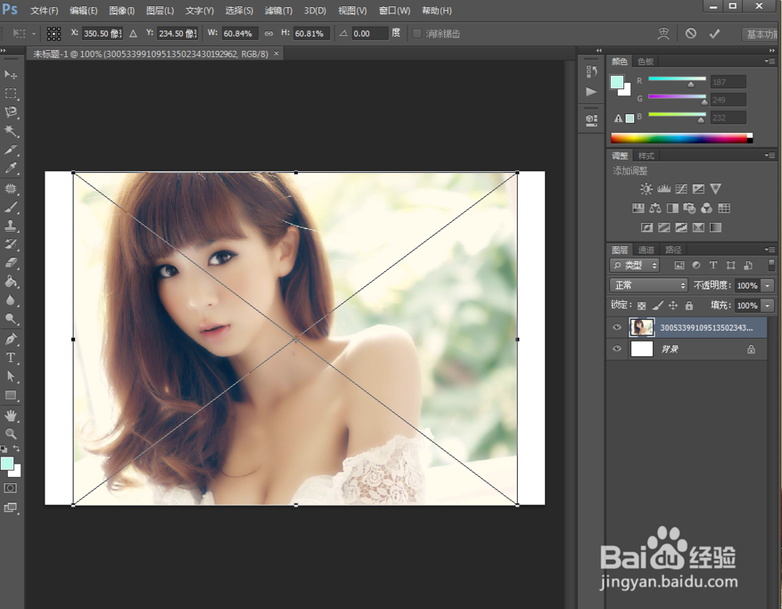Image resolution: width=782 pixels, height=609 pixels.
Task: Open the 图层(L) menu
Action: coord(160,10)
